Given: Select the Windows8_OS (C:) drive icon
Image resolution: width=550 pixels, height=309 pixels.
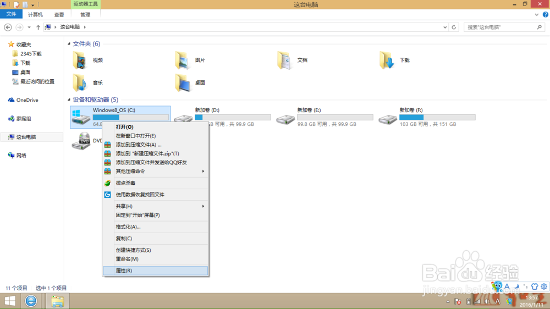Looking at the screenshot, I should click(81, 117).
